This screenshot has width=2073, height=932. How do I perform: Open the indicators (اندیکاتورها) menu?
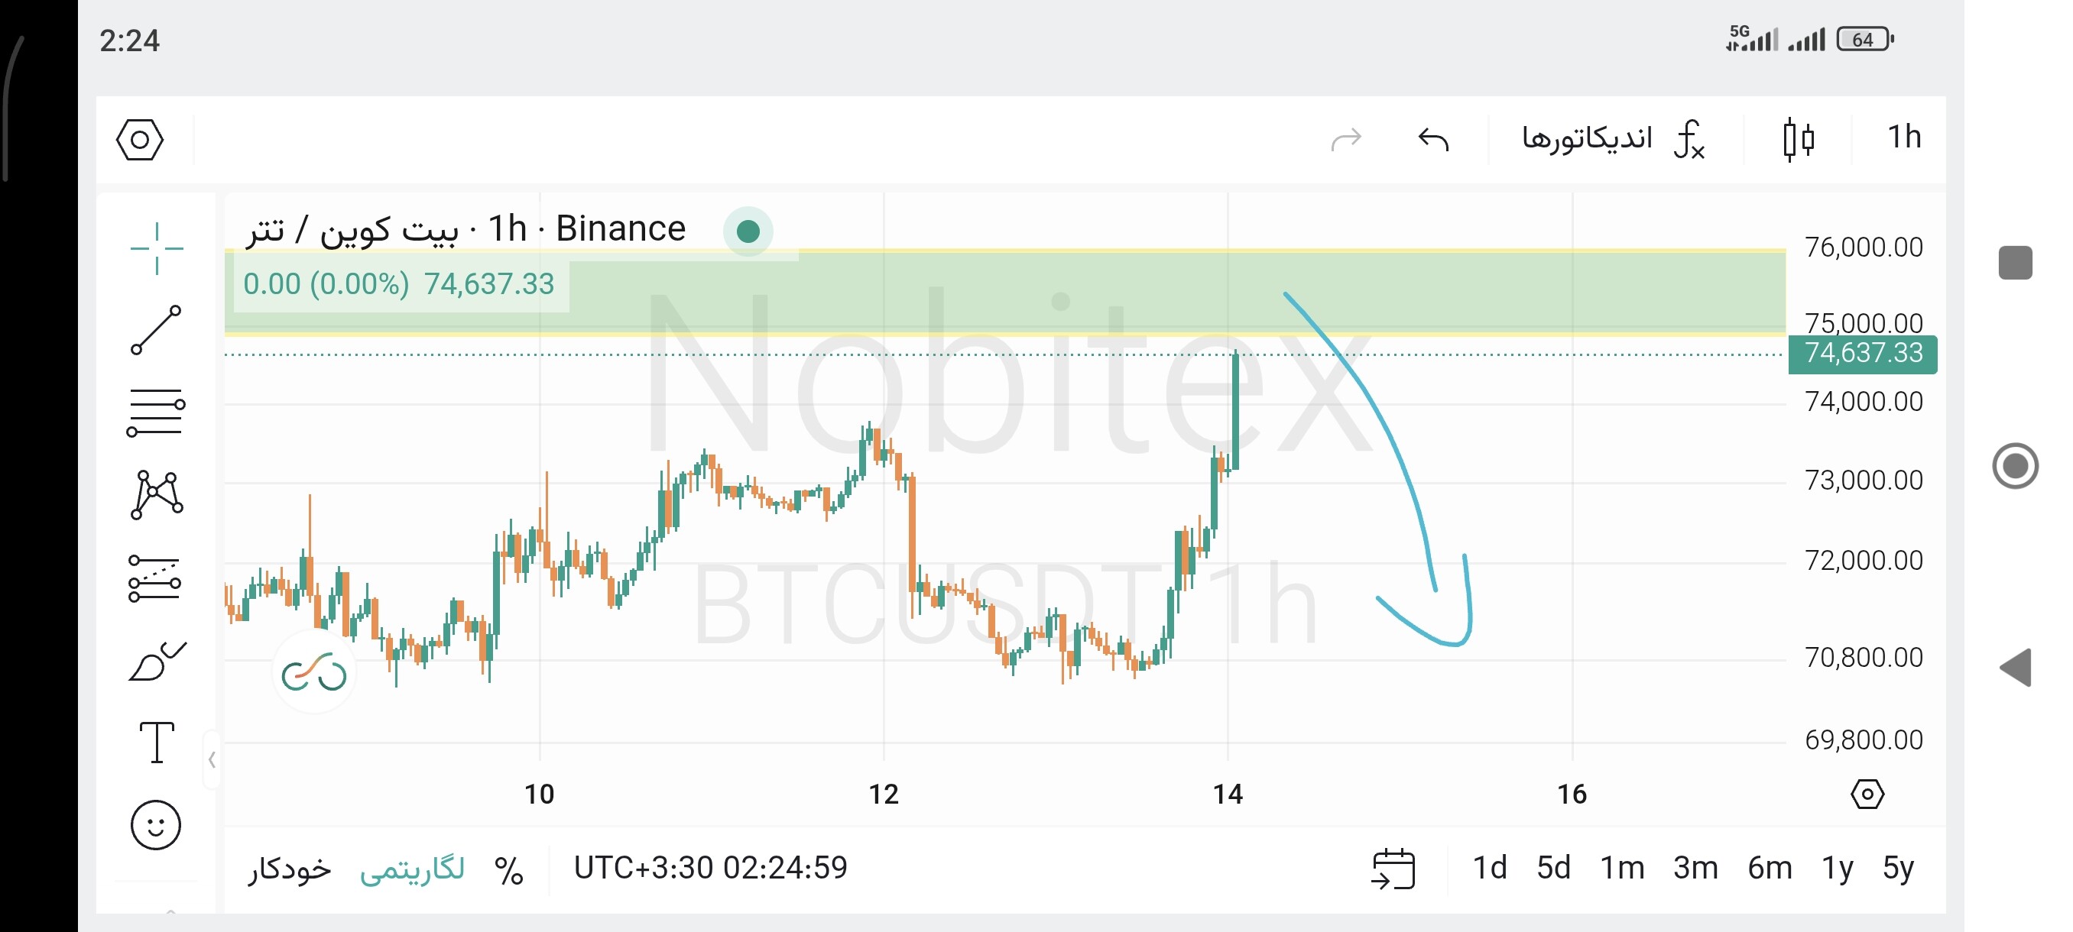click(1613, 139)
